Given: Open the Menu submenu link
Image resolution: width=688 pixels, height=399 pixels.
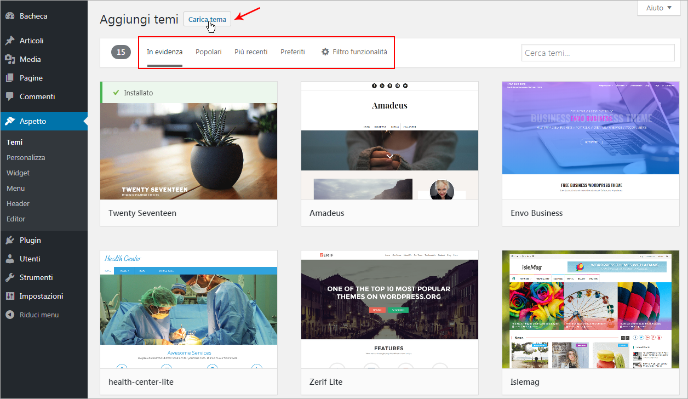Looking at the screenshot, I should coord(16,188).
